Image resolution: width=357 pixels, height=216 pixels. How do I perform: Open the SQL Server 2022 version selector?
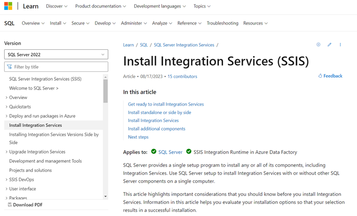click(56, 54)
